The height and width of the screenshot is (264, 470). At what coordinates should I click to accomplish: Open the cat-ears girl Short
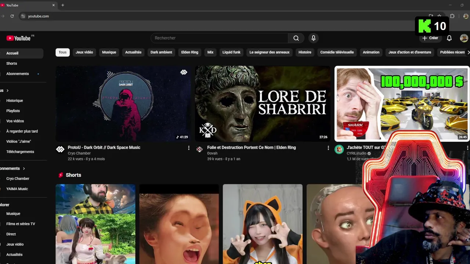263,224
